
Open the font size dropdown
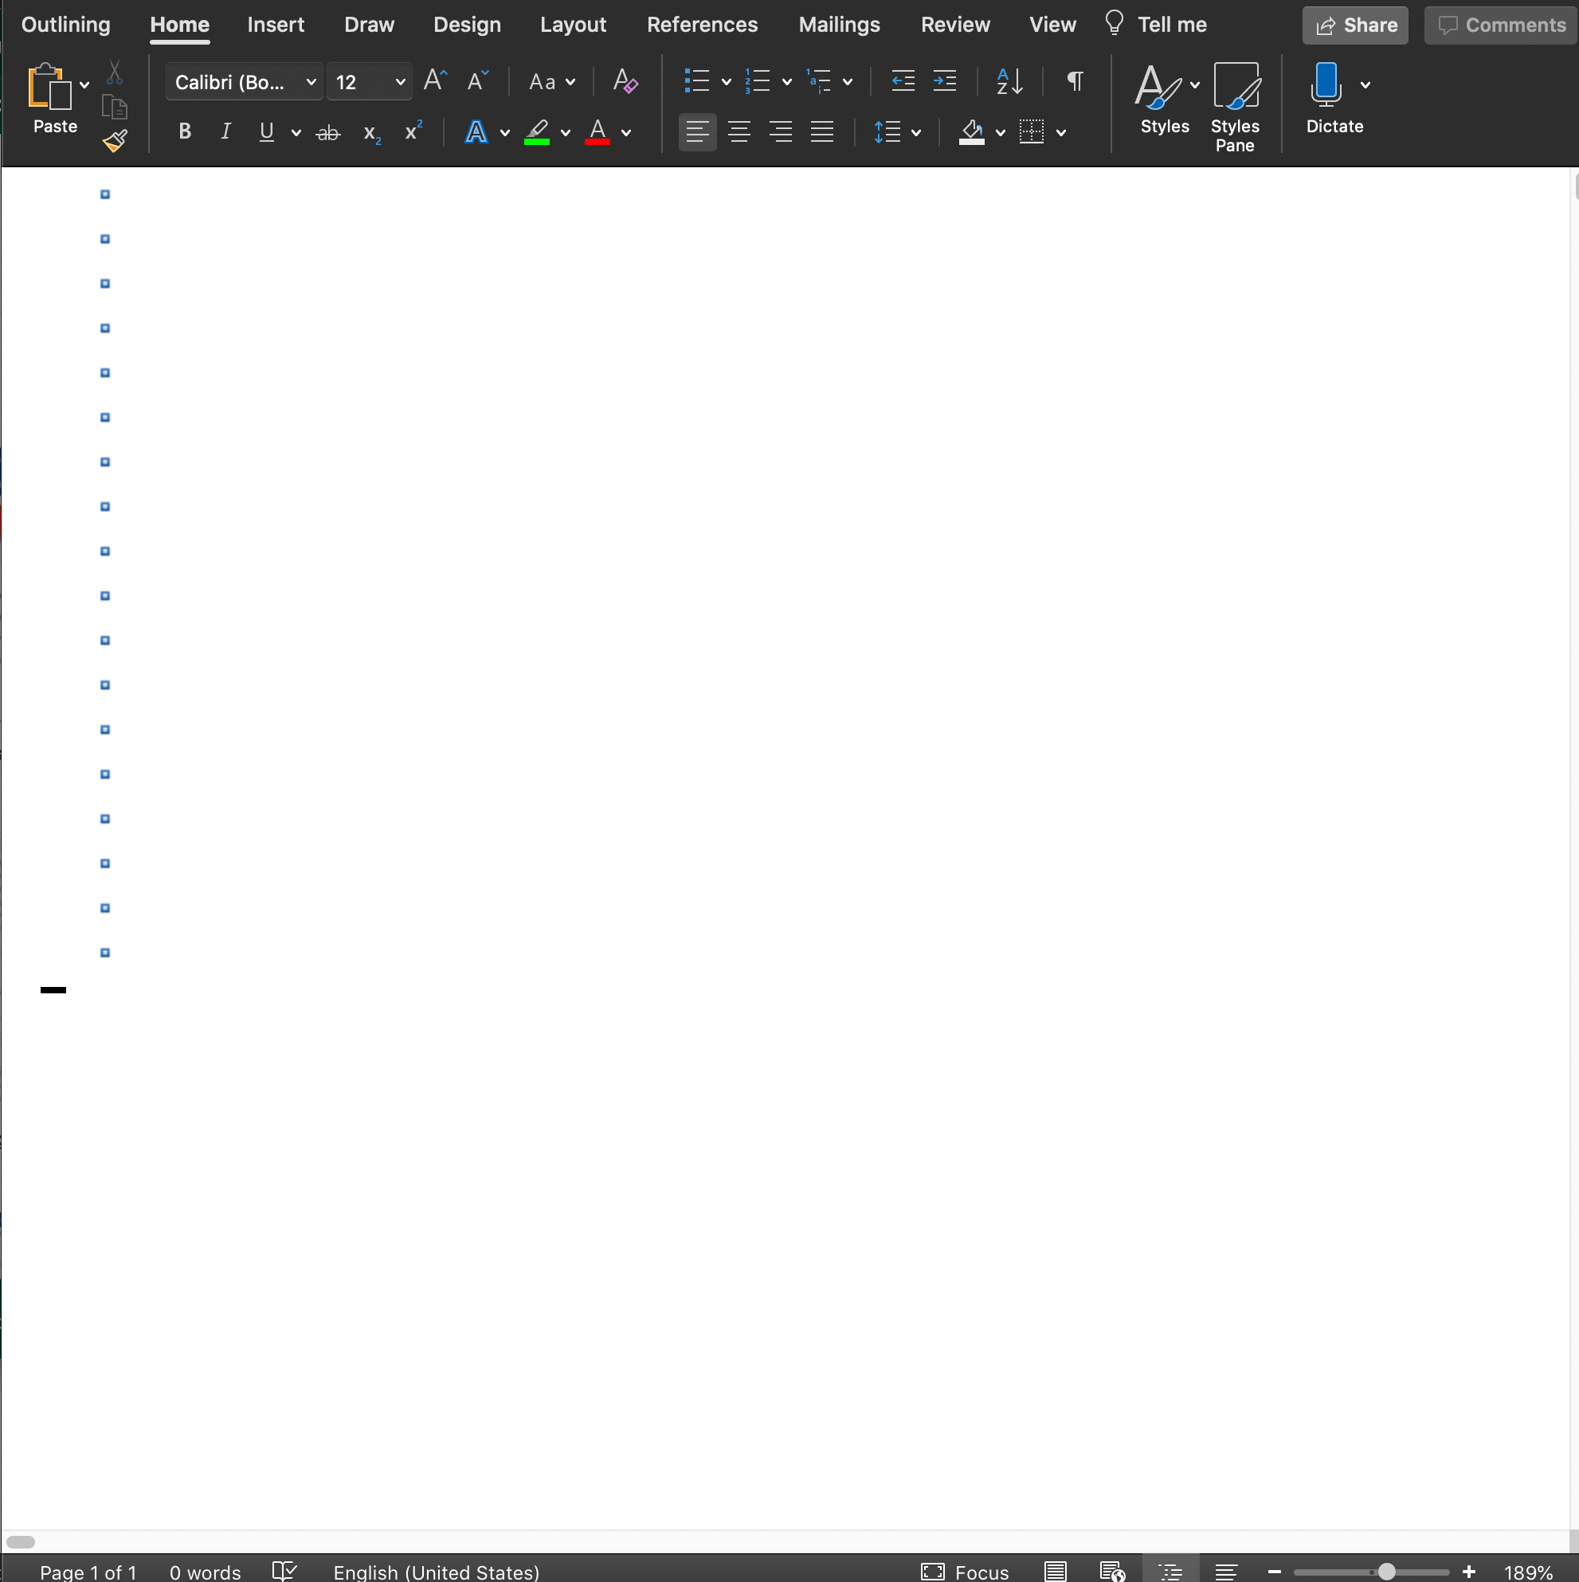point(401,81)
